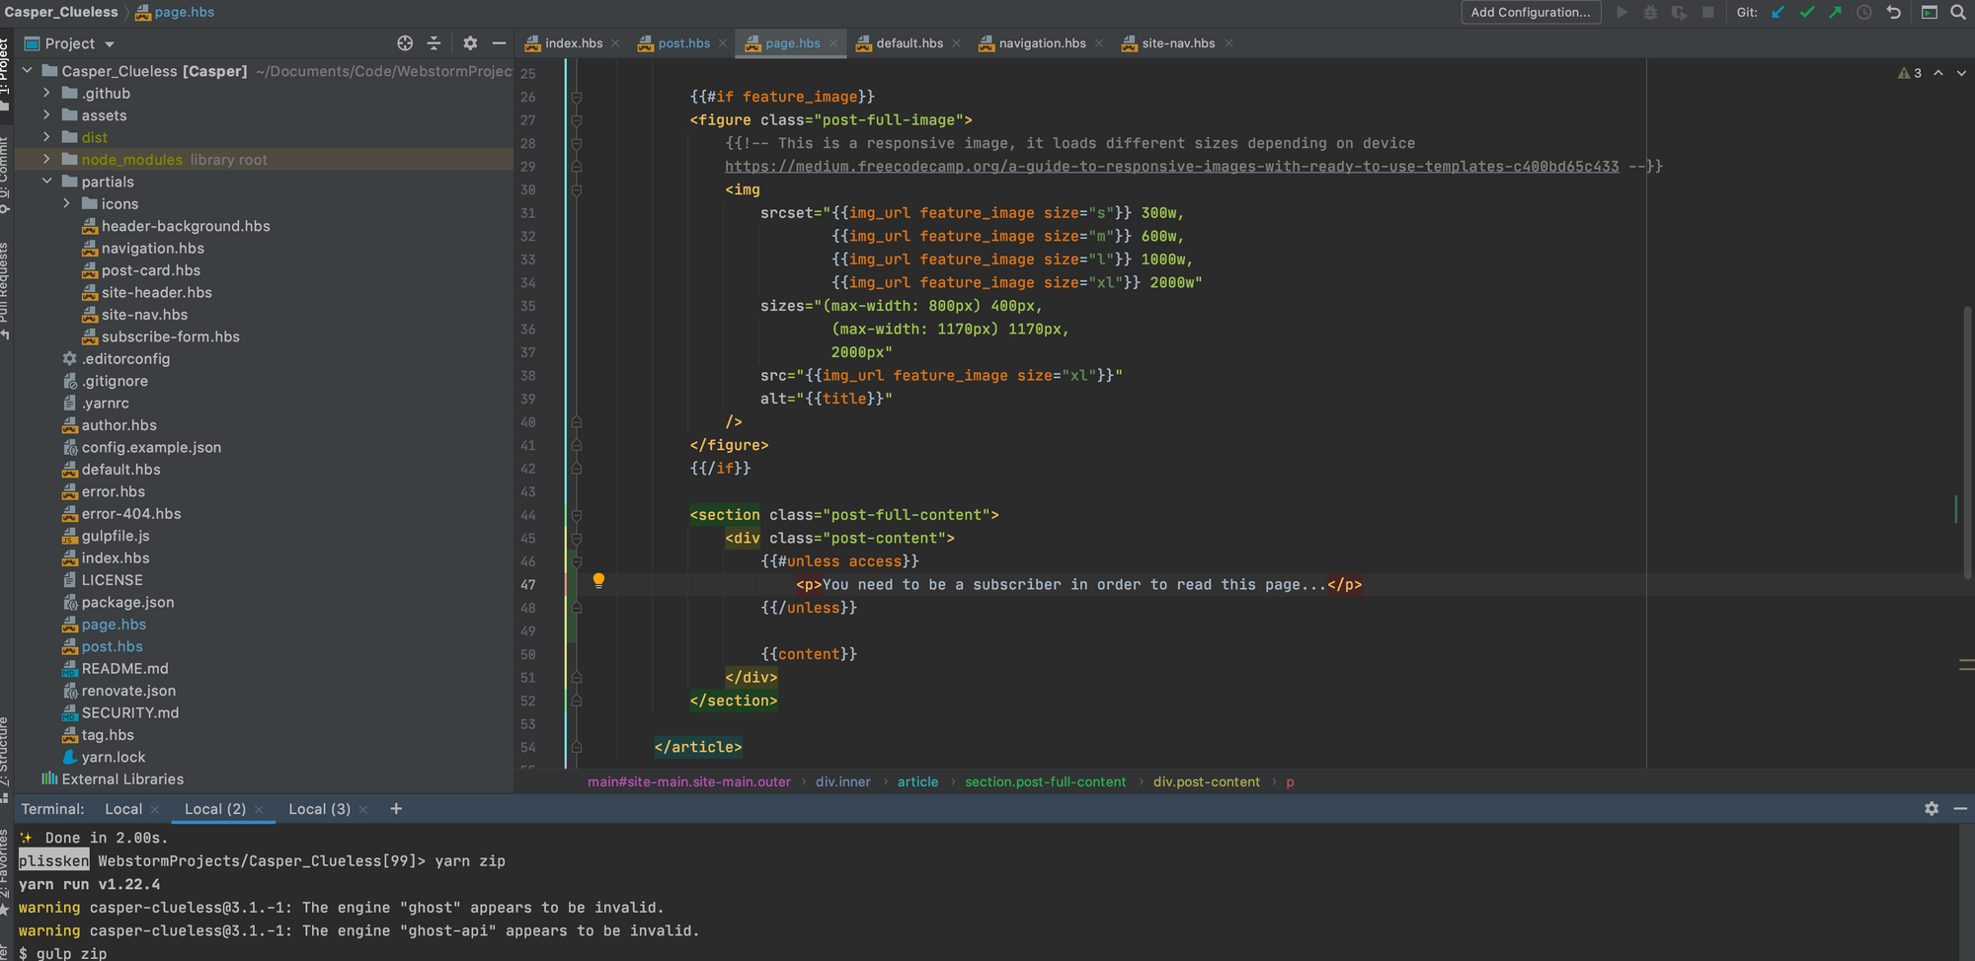Open the Commit tool window tab
Screen dimensions: 1975x961
tap(6, 176)
